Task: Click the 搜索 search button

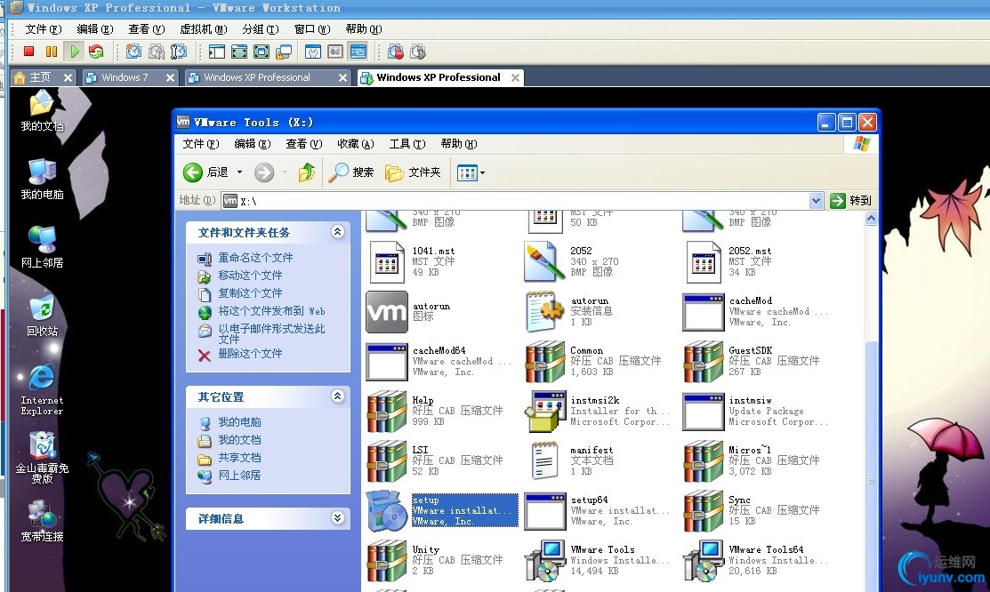Action: coord(352,172)
